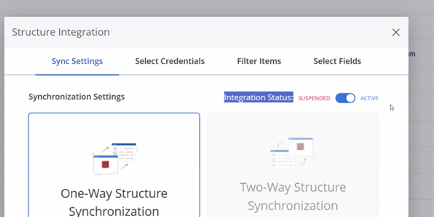Click the upper green arrow in One-Way illustration
434x217 pixels.
[105, 149]
